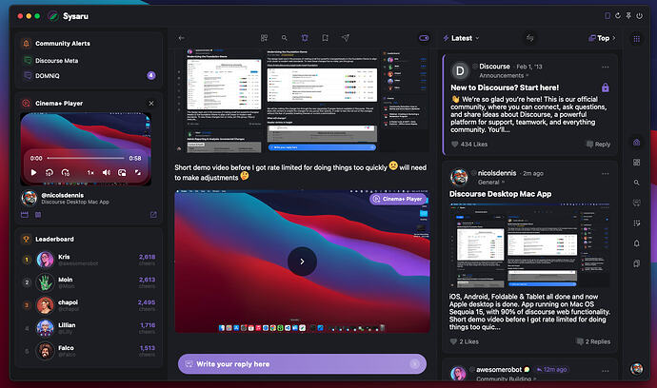Viewport: 657px width, 388px height.
Task: Bookmark the topic from center toolbar
Action: click(325, 38)
